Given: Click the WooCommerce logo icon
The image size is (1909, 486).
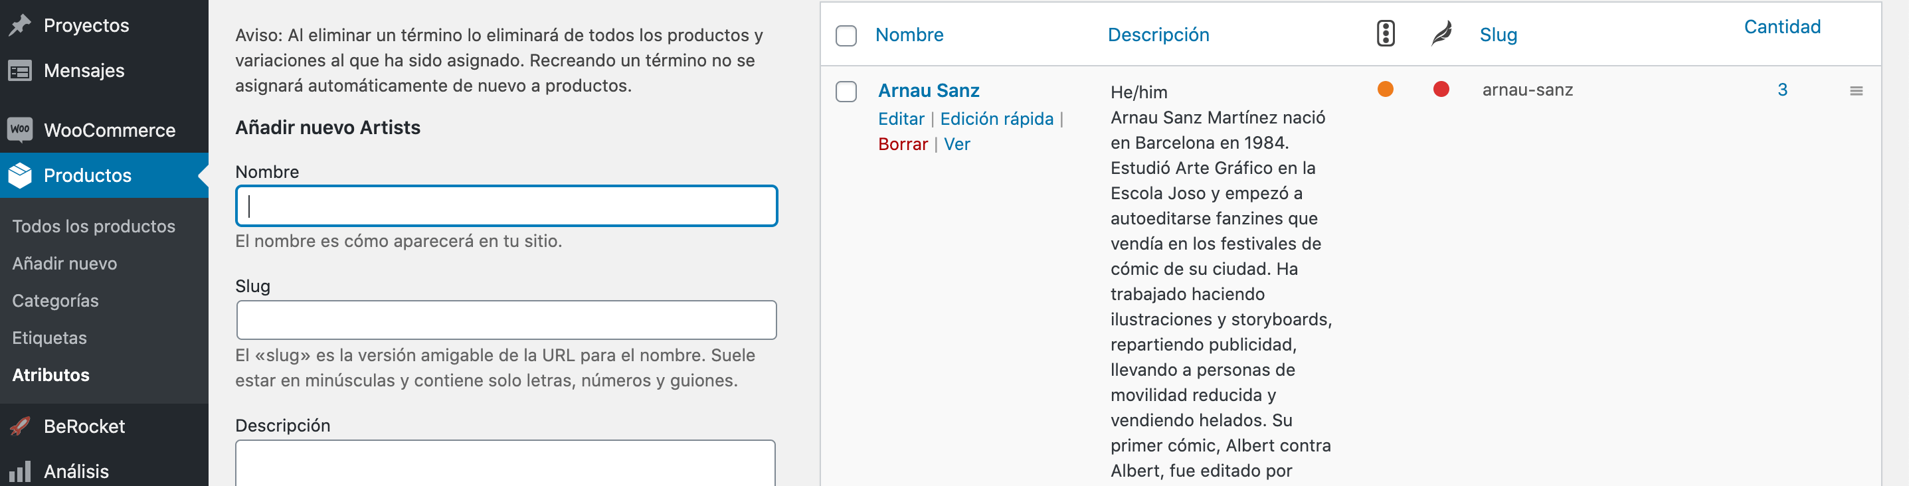Looking at the screenshot, I should pyautogui.click(x=20, y=129).
